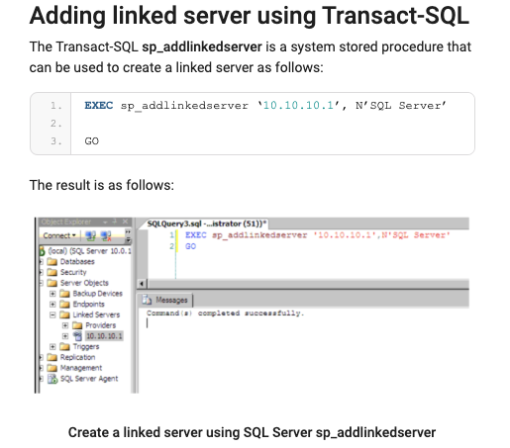
Task: Select the Endpoints tree item
Action: pos(88,304)
